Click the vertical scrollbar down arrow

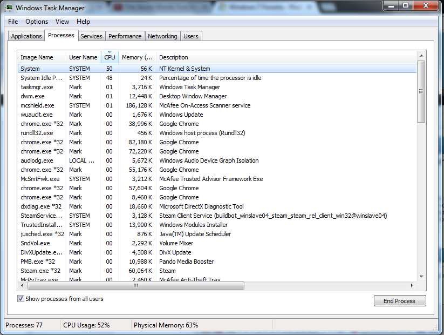pos(421,276)
